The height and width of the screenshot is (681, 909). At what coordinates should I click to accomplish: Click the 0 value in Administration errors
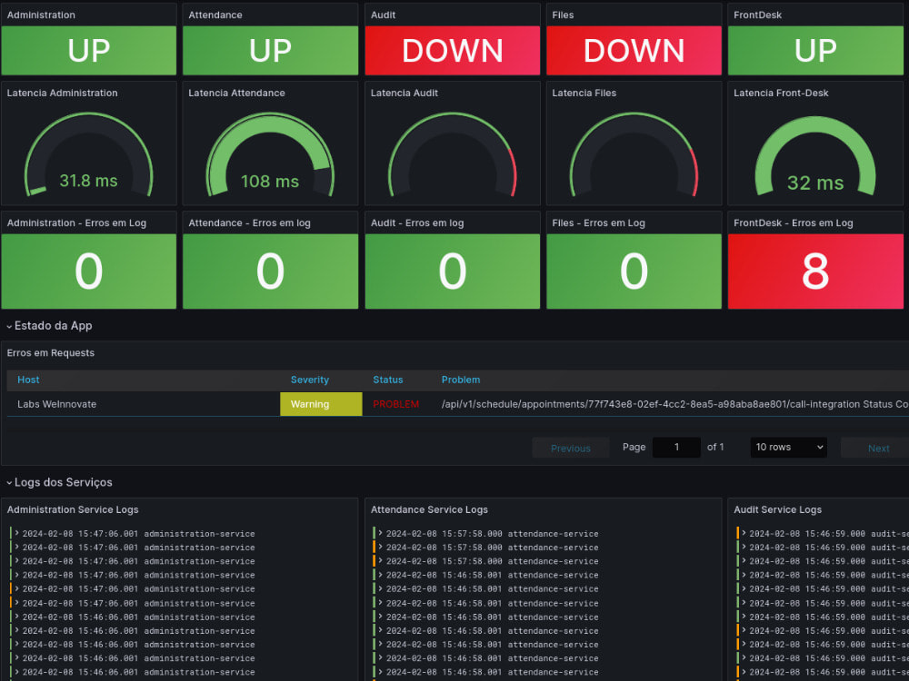tap(89, 271)
